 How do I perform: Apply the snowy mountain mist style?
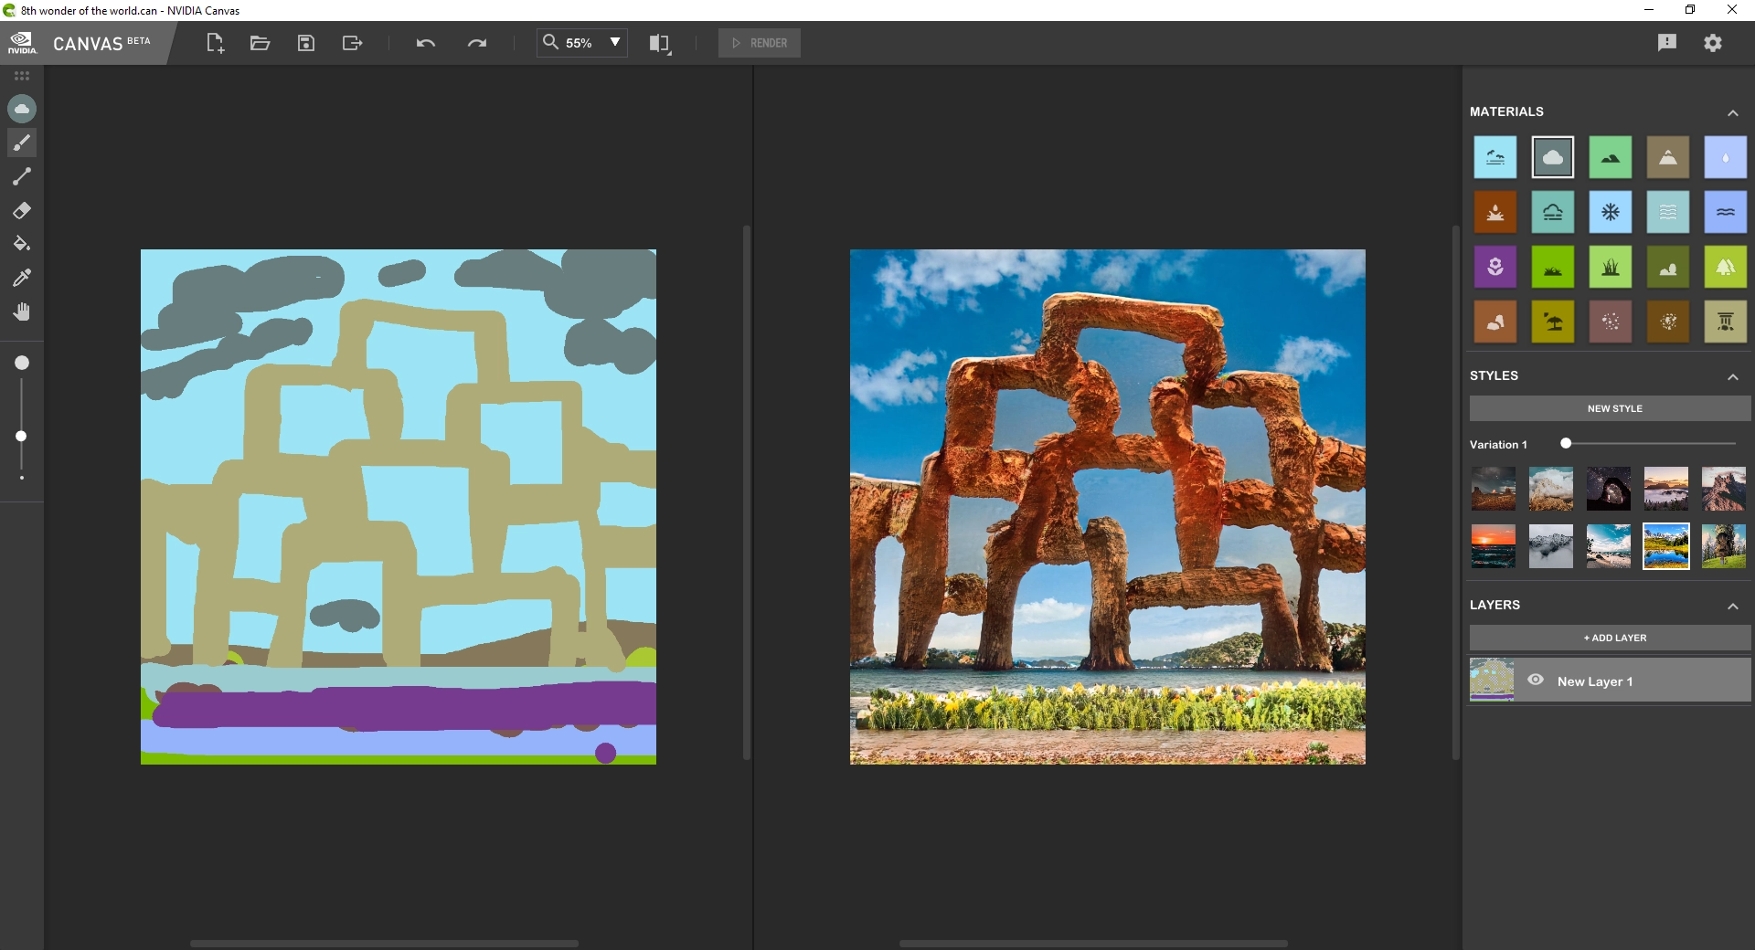[x=1551, y=546]
